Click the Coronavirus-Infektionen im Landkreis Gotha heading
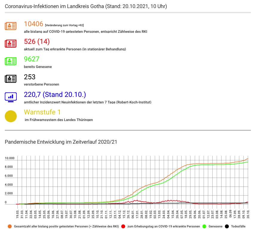Viewport: 253px width, 231px height. (x=86, y=6)
